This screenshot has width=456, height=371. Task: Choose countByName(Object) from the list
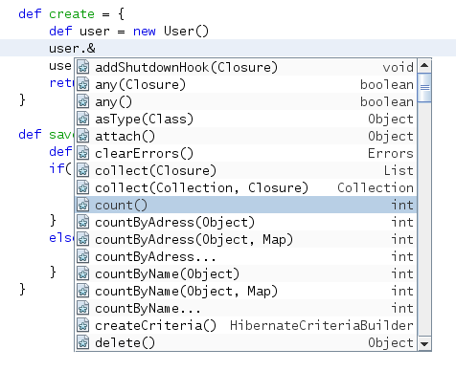coord(246,273)
